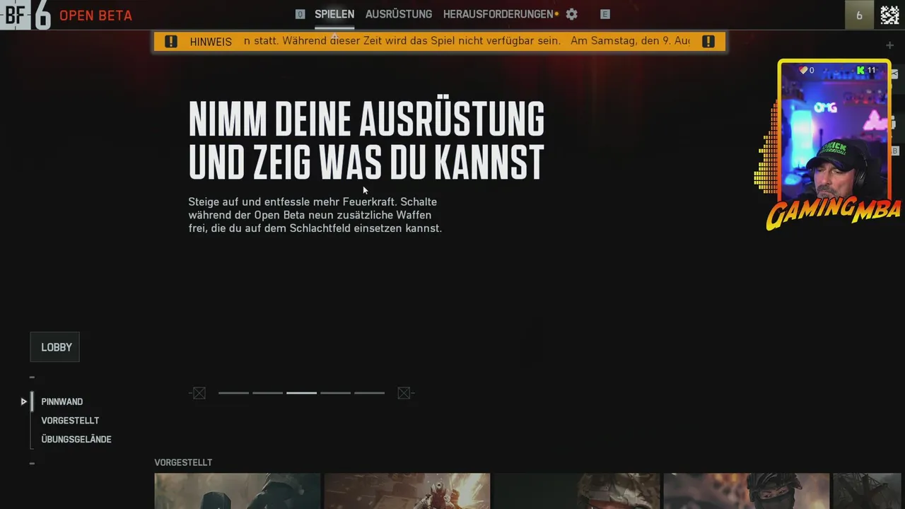905x509 pixels.
Task: Go to next carousel slide arrow
Action: point(404,393)
